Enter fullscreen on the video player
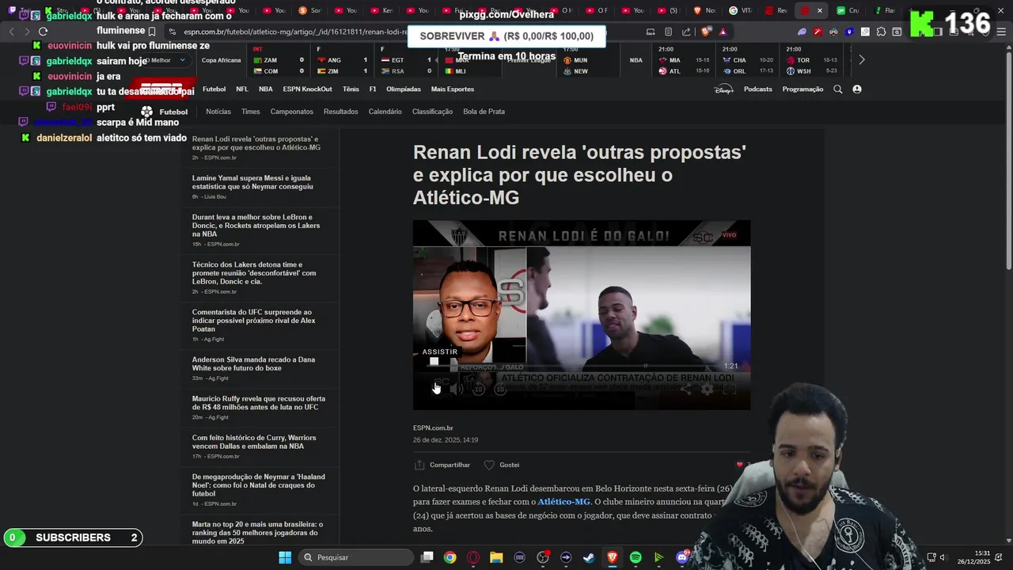Screen dimensions: 1013x570 730,389
